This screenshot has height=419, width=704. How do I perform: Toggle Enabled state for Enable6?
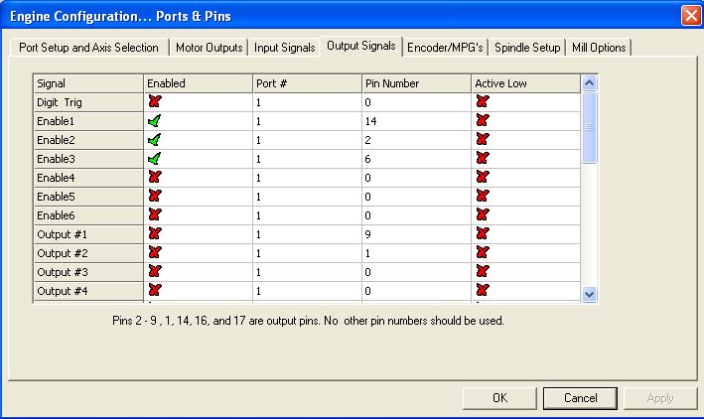click(x=154, y=215)
